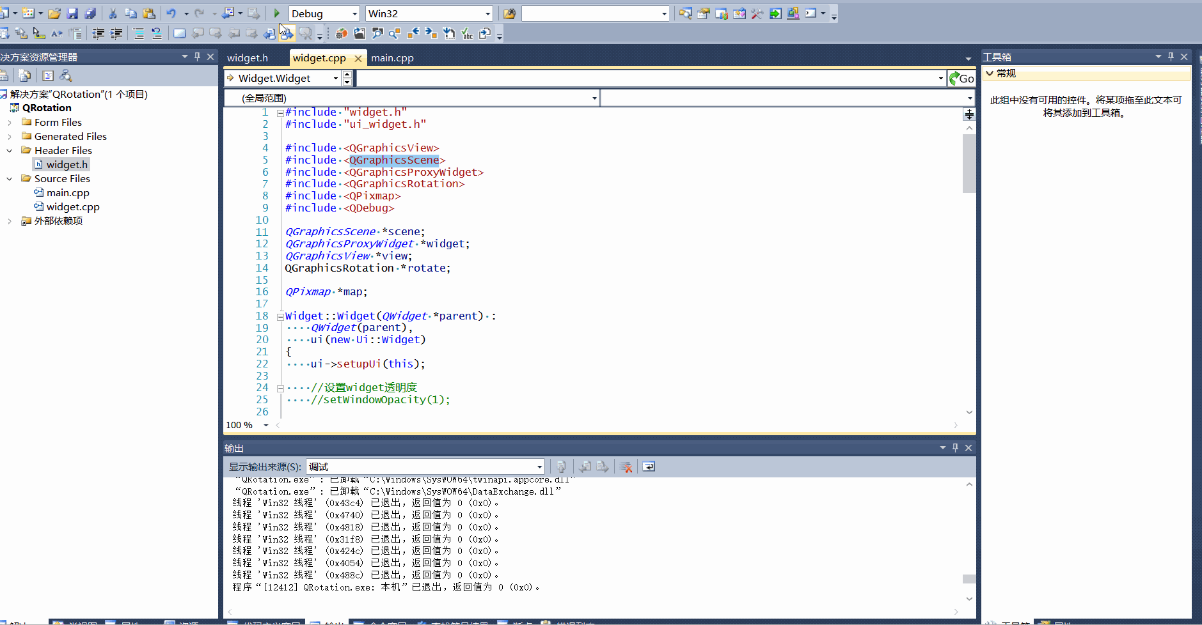Click Solution Explorer properties icon

pos(4,75)
